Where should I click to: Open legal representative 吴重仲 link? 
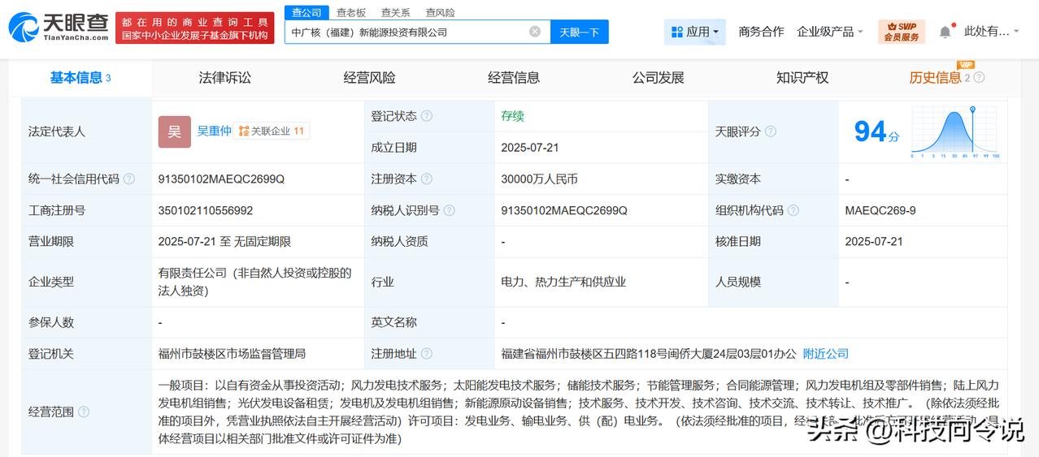[x=214, y=131]
